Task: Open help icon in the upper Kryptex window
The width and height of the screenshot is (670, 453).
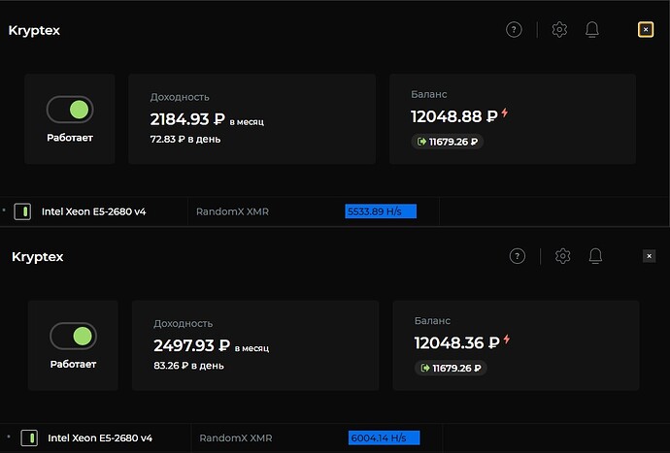Action: [x=514, y=30]
